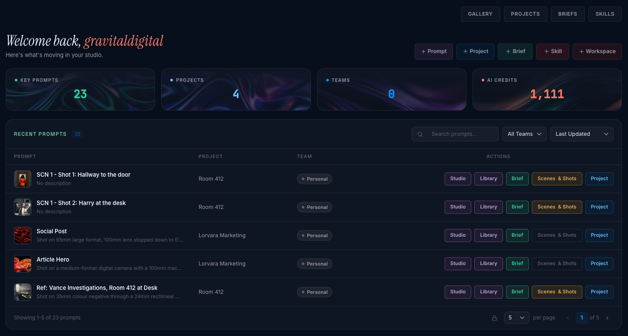Open Harry at the desk thumbnail
628x336 pixels.
coord(23,207)
